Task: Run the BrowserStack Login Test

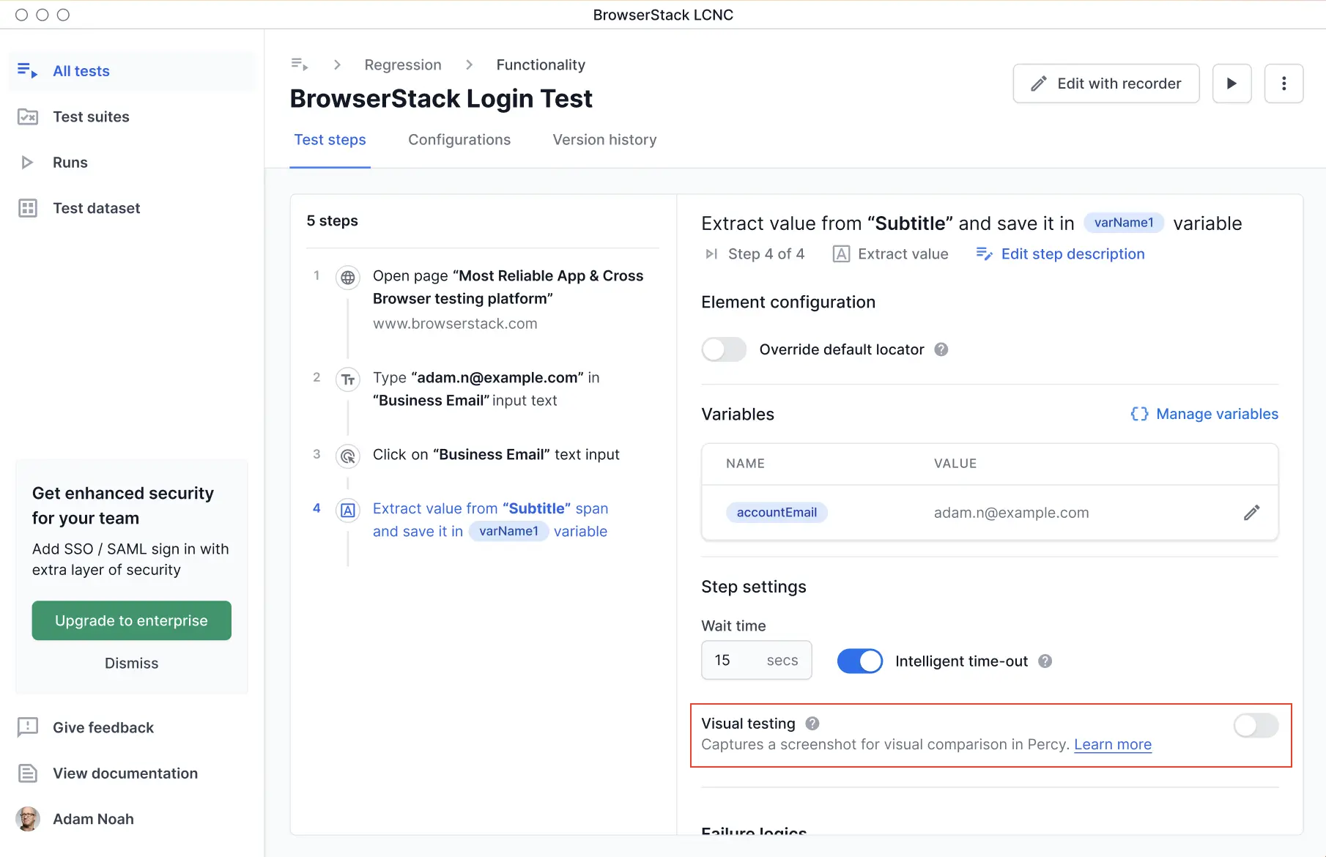Action: (x=1231, y=83)
